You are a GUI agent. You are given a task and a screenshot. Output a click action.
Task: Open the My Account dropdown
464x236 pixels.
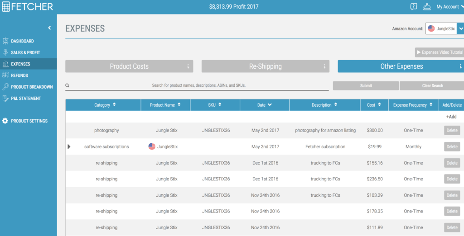(x=450, y=7)
